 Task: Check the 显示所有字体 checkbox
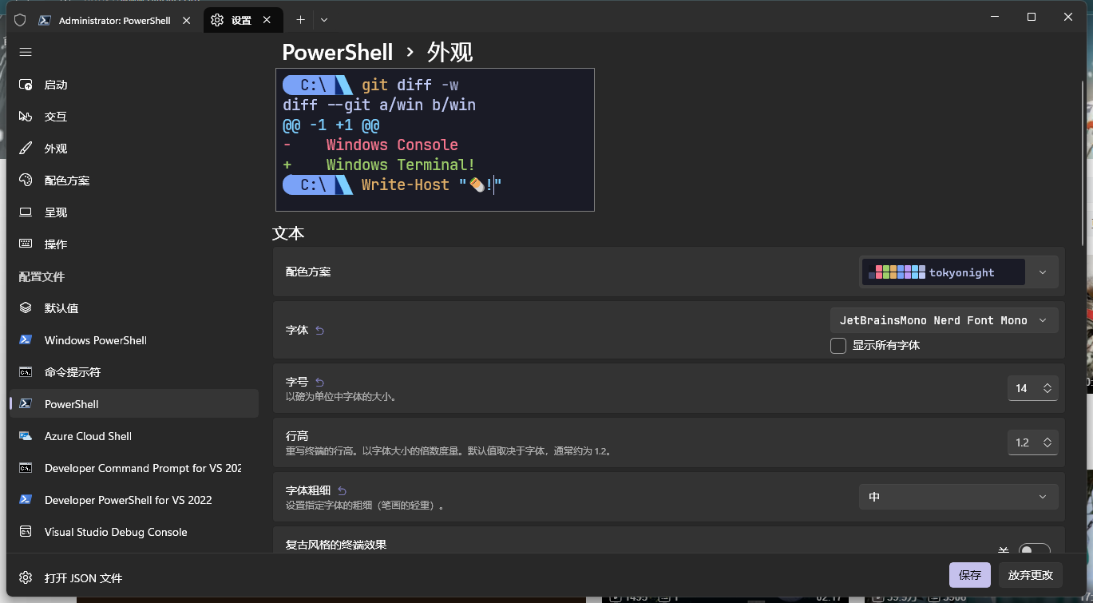(x=838, y=346)
